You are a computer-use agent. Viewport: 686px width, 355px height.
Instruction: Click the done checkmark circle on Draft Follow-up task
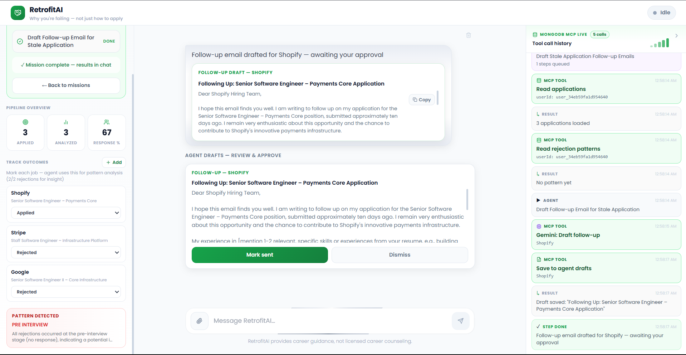[x=20, y=42]
